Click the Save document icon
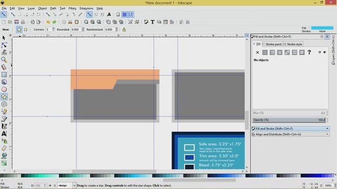337x189 pixels. coord(16,22)
